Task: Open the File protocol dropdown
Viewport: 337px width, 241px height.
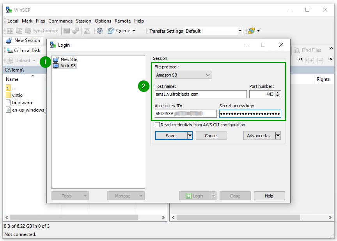Action: click(207, 75)
